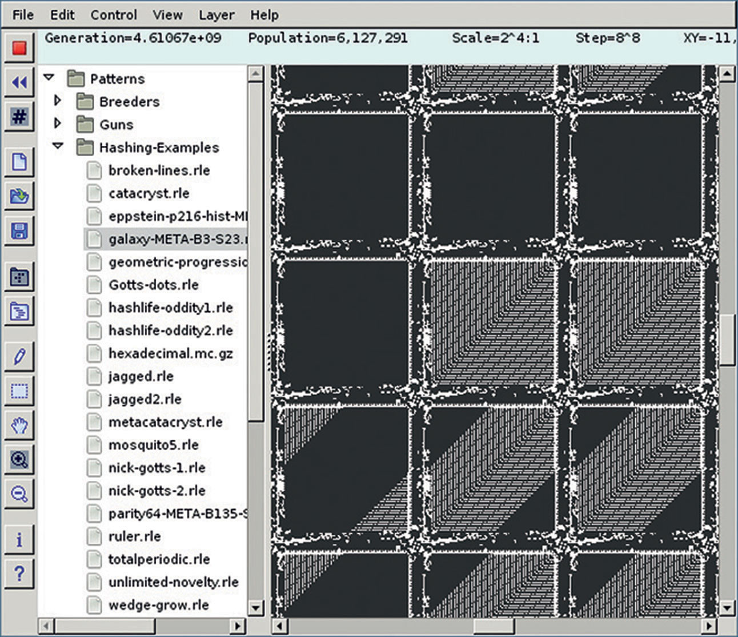Toggle the show scripts folder panel button
The image size is (738, 637).
19,312
